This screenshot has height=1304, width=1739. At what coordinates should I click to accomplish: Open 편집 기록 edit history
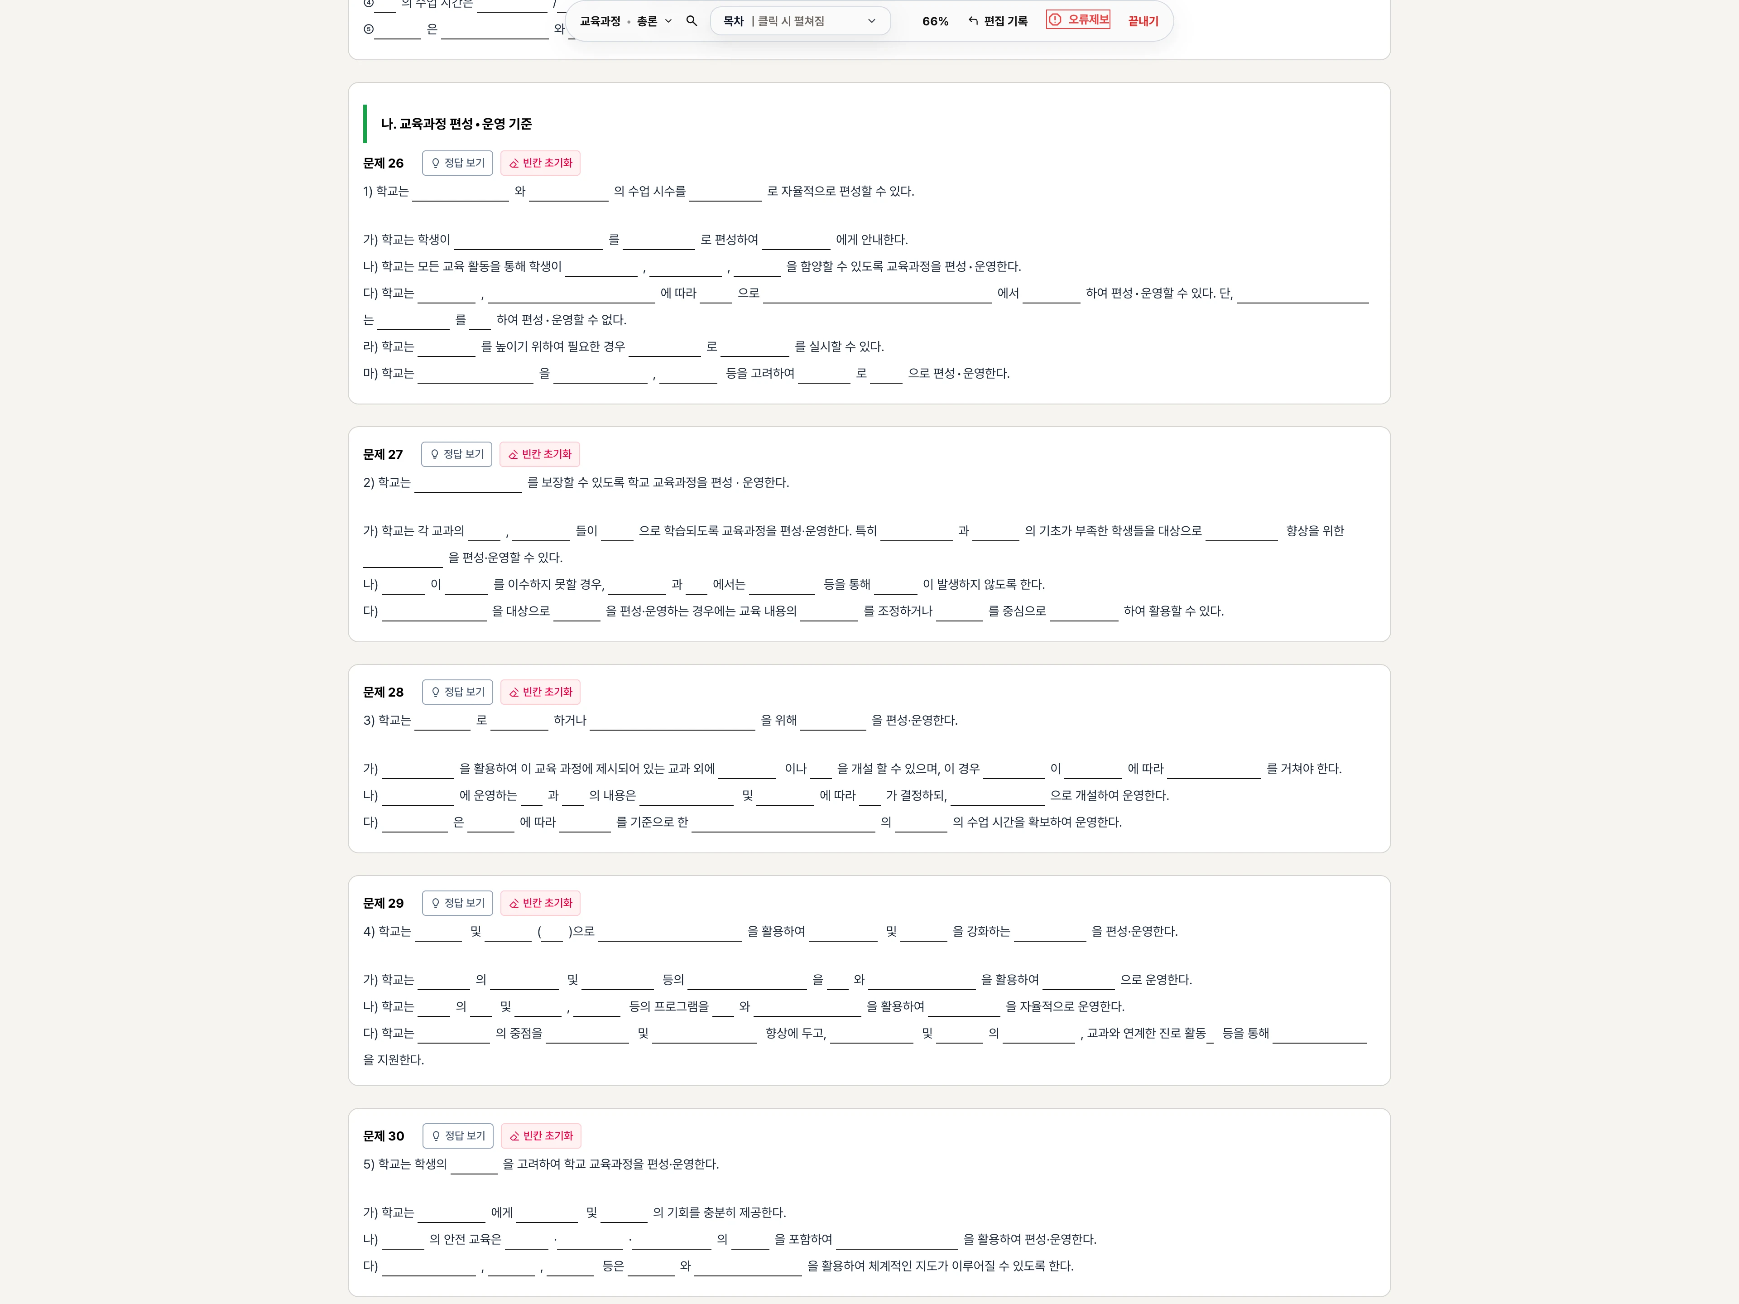998,21
